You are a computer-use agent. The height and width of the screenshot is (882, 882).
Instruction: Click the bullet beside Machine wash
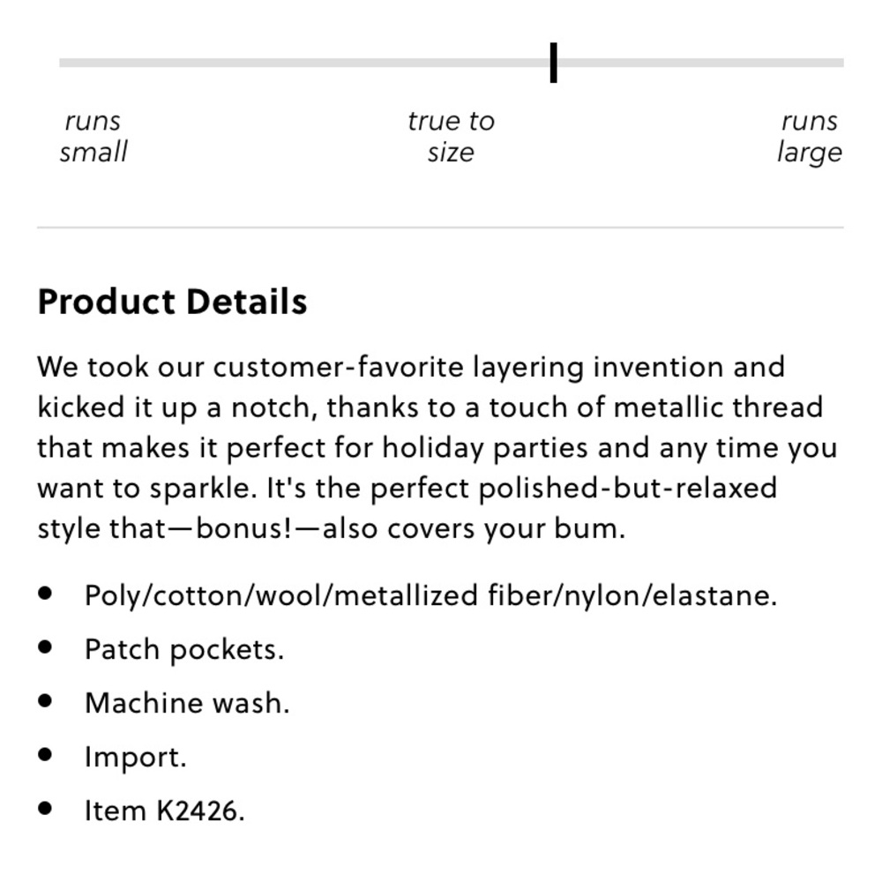pyautogui.click(x=46, y=701)
